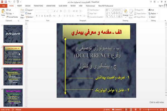
Task: Switch to the ANIMATIONS tab
Action: [x=51, y=6]
